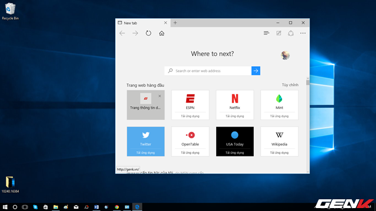376x211 pixels.
Task: Open File Explorer from the taskbar
Action: (56, 207)
